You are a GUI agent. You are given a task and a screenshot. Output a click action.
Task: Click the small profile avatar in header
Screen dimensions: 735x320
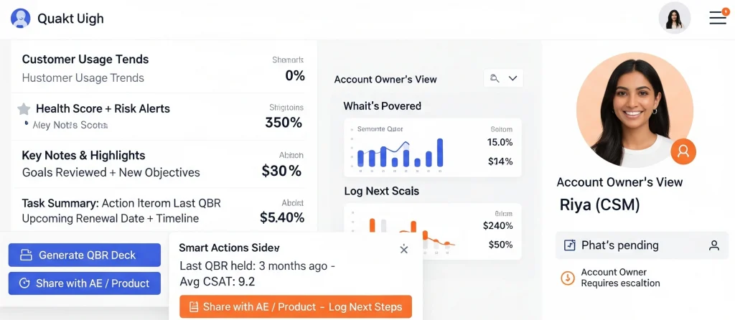click(674, 18)
